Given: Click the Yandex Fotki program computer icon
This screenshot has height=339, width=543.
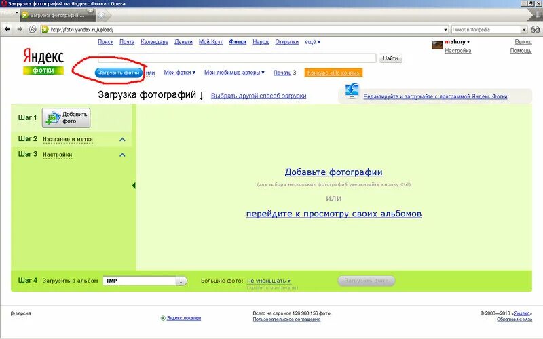Looking at the screenshot, I should pyautogui.click(x=352, y=91).
